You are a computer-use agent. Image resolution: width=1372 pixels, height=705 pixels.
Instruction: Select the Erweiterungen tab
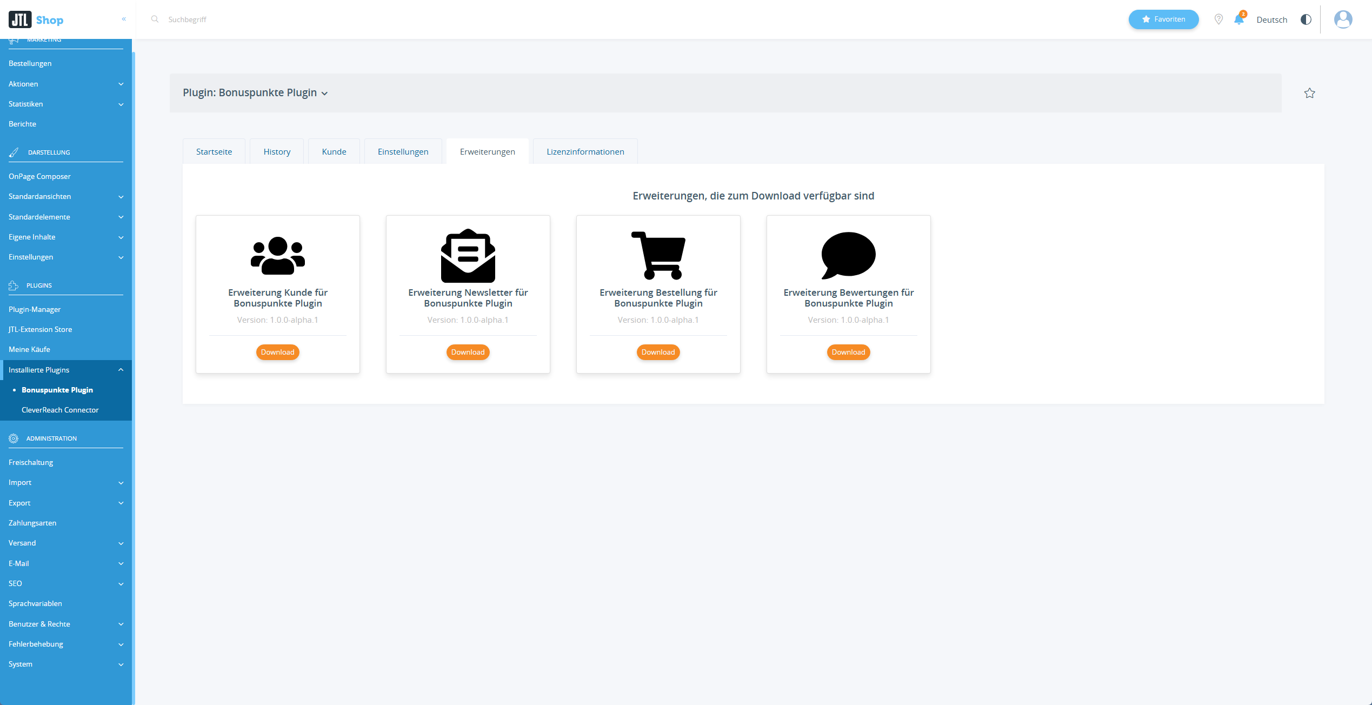pos(488,151)
